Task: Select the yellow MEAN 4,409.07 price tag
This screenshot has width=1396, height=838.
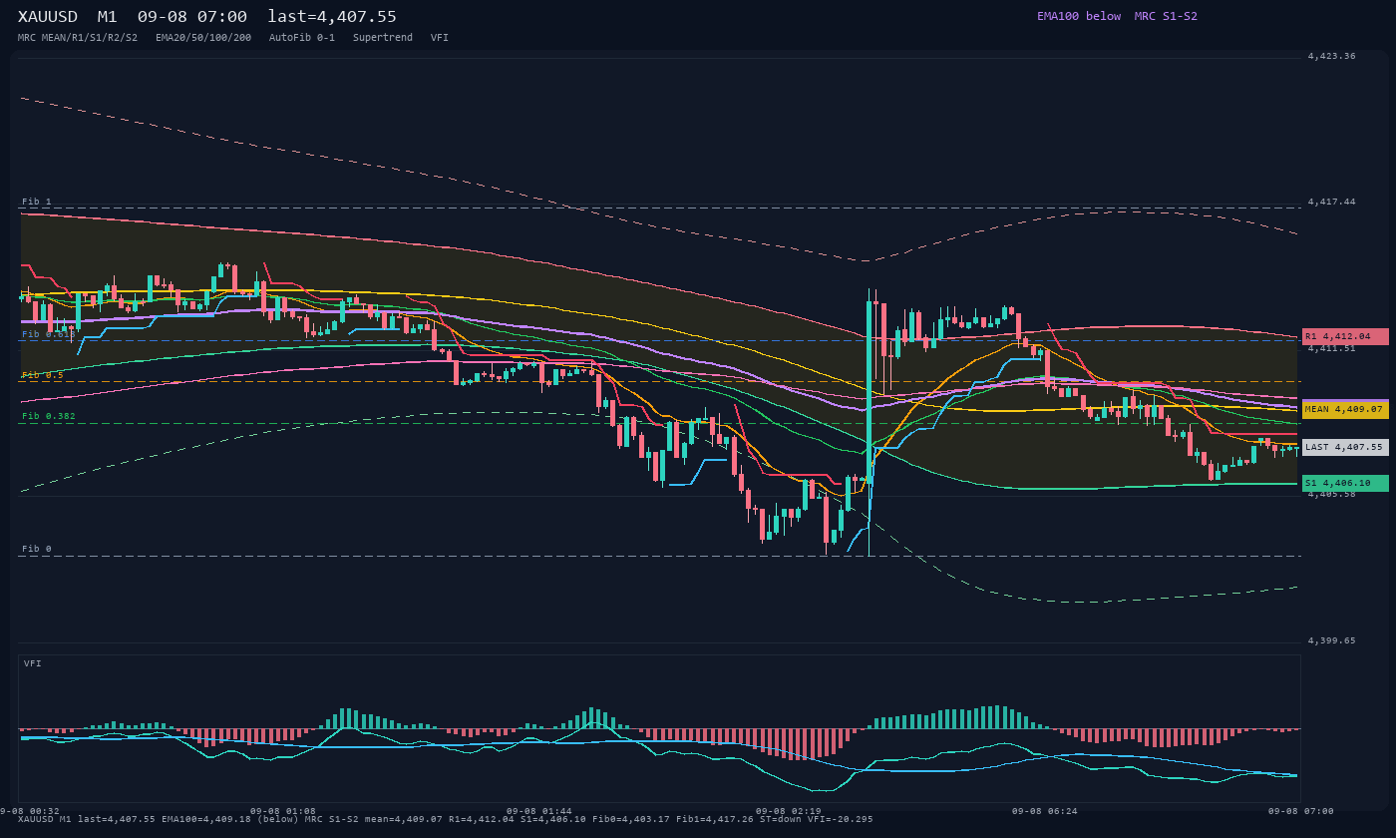Action: click(x=1345, y=409)
